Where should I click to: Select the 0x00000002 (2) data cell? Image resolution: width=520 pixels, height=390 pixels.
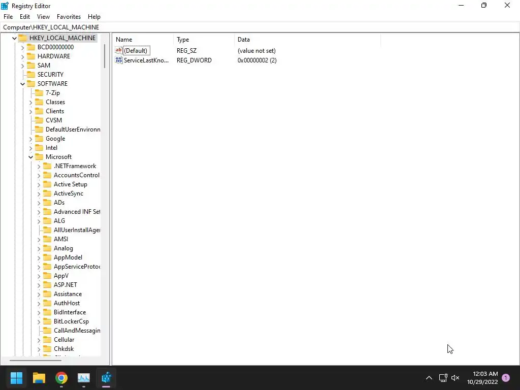[257, 60]
